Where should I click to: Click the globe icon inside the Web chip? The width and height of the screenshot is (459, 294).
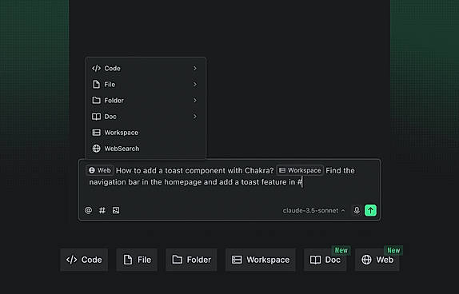pos(92,170)
